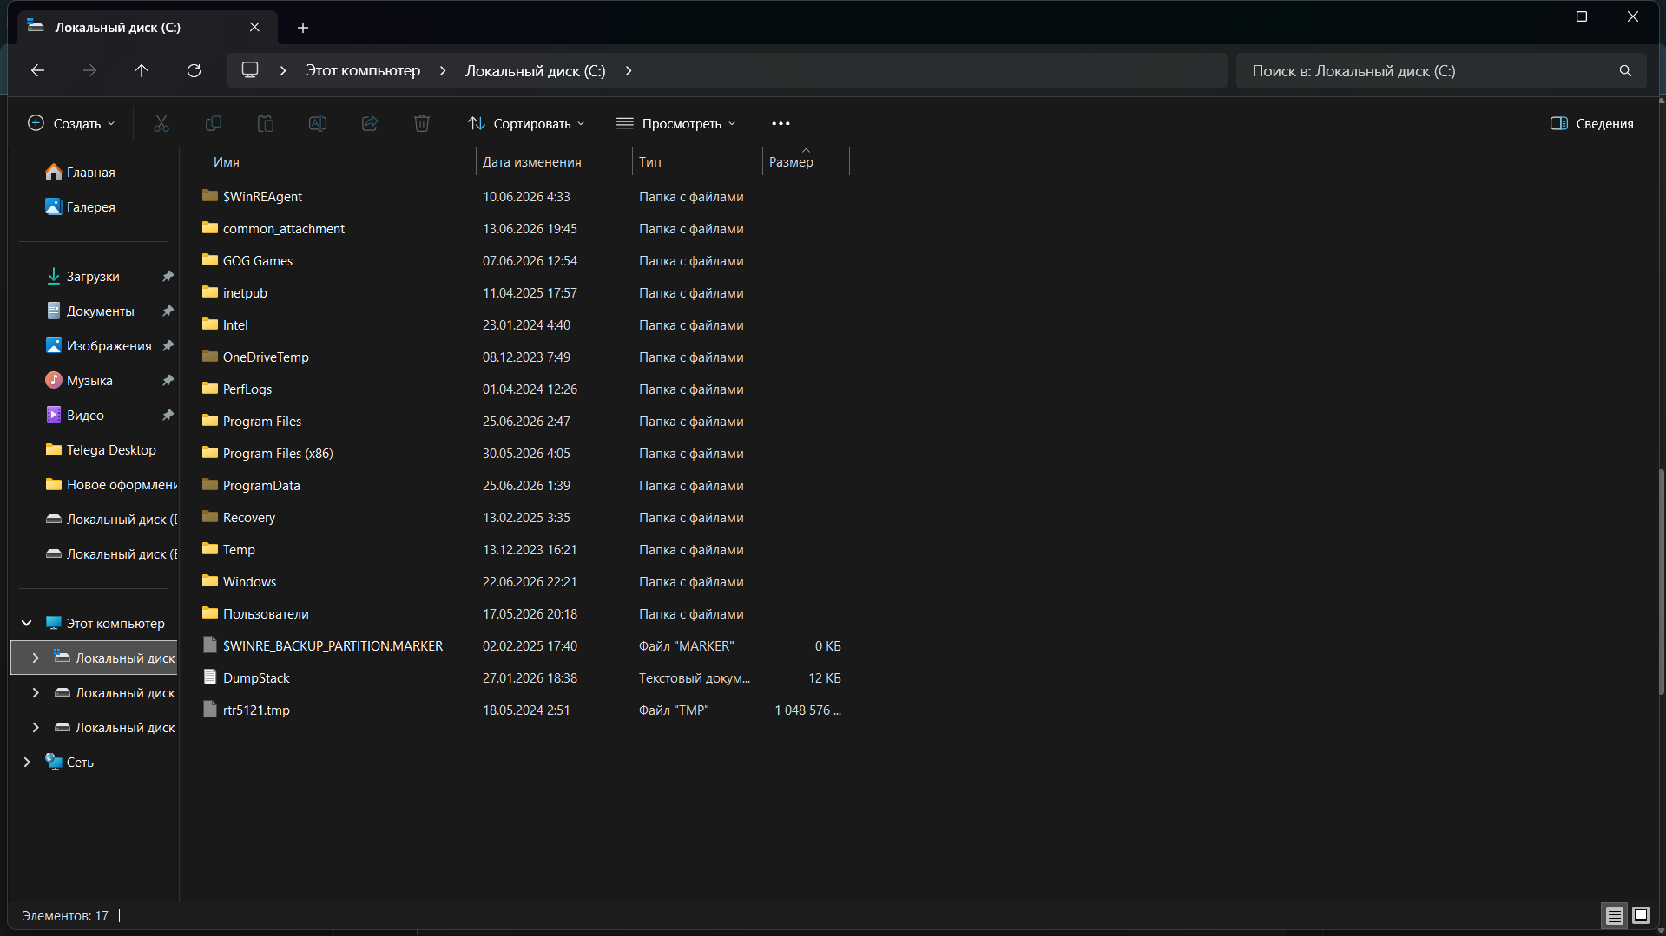Click the vertical scrollbar on right edge
This screenshot has width=1666, height=936.
[1661, 581]
